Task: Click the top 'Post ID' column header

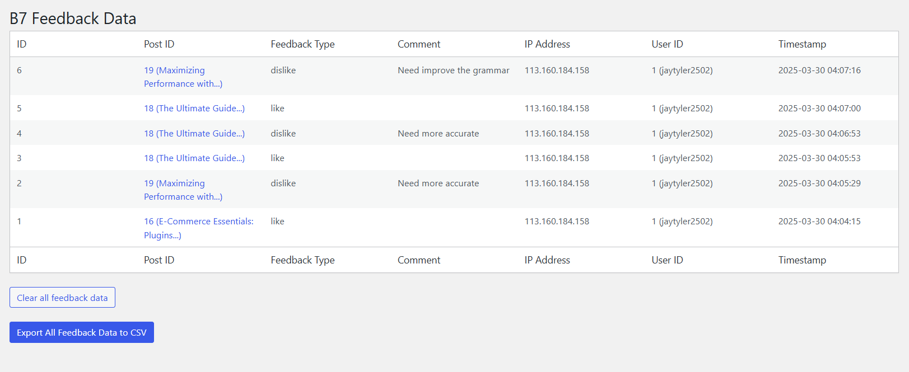Action: click(159, 44)
